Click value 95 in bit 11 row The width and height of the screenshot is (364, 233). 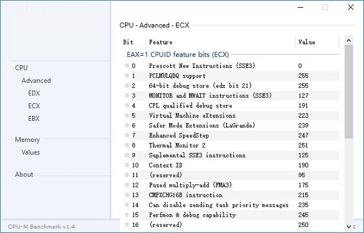302,175
